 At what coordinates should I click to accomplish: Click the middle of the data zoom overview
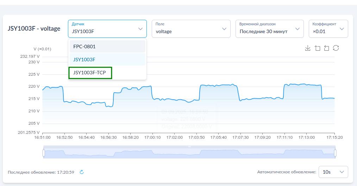(189, 153)
